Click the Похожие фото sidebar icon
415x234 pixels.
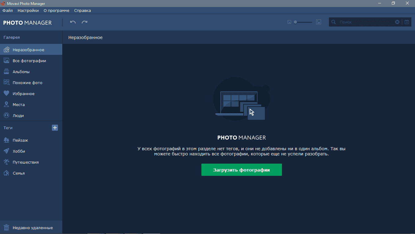pos(6,83)
